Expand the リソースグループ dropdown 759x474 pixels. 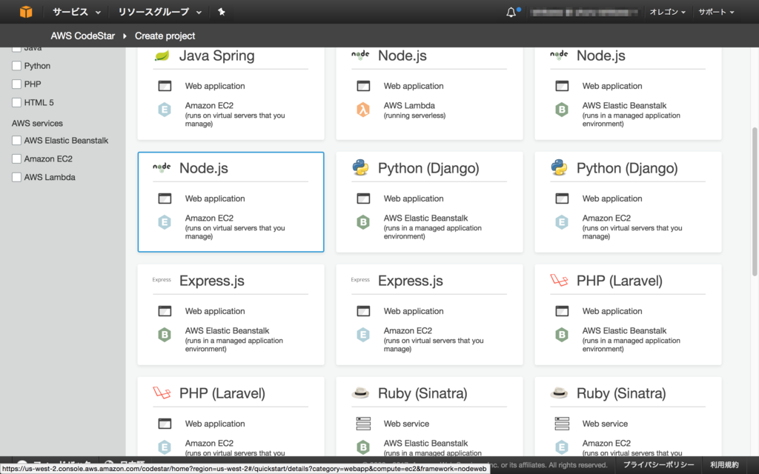(160, 12)
